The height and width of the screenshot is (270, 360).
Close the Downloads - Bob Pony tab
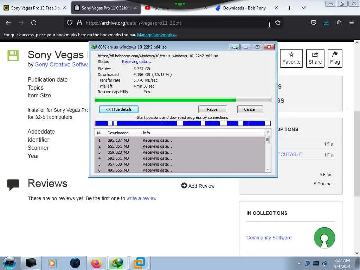[x=276, y=8]
